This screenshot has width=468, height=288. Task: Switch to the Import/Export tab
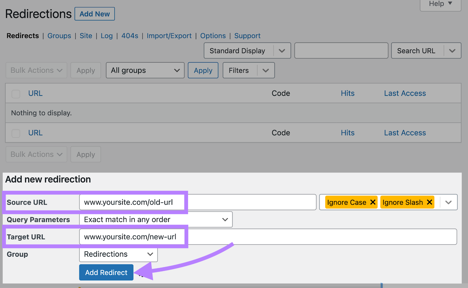click(169, 36)
